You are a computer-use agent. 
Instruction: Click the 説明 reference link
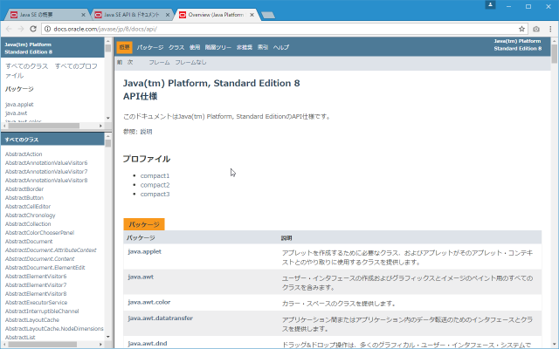146,132
